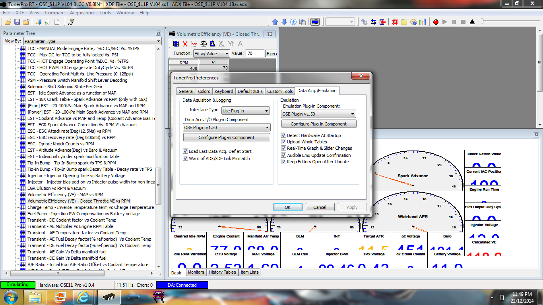Open the Function Fill w/ Value dropdown
This screenshot has height=305, width=543.
point(211,54)
